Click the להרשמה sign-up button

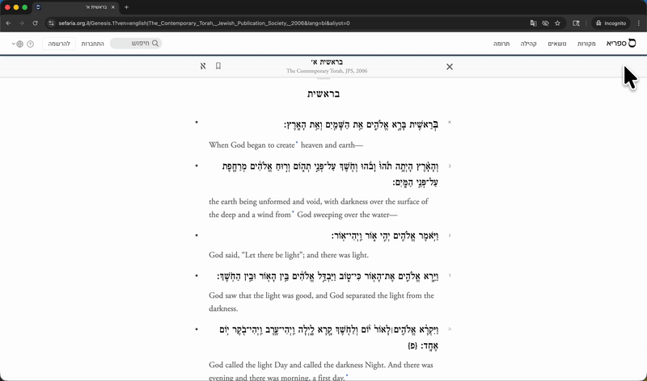(x=57, y=43)
